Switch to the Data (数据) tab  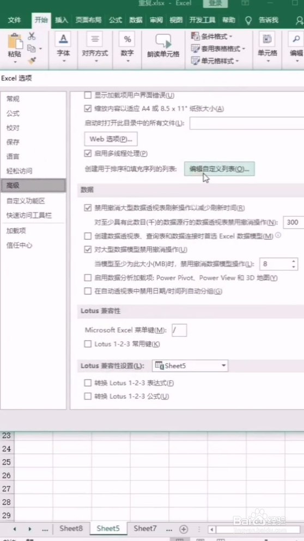tap(136, 20)
